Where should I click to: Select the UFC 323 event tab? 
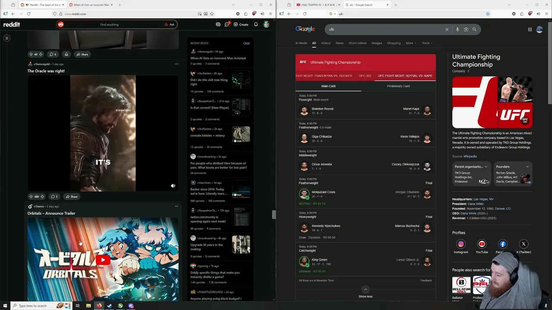(x=365, y=76)
